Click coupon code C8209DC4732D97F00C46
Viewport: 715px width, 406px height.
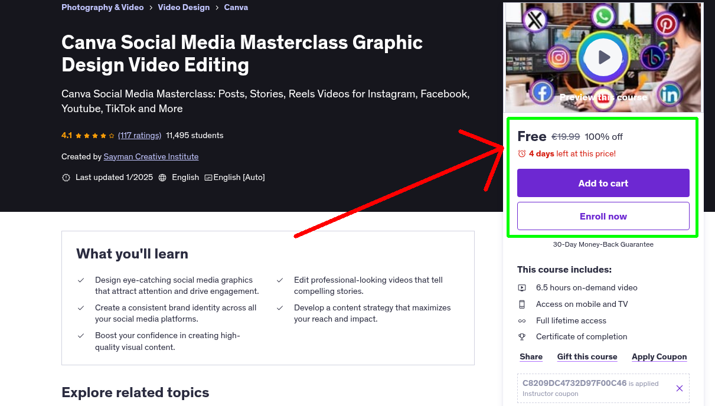click(x=574, y=383)
